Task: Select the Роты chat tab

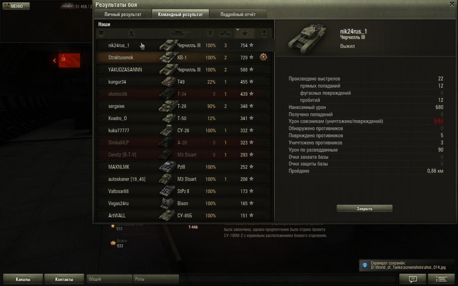Action: 156,279
